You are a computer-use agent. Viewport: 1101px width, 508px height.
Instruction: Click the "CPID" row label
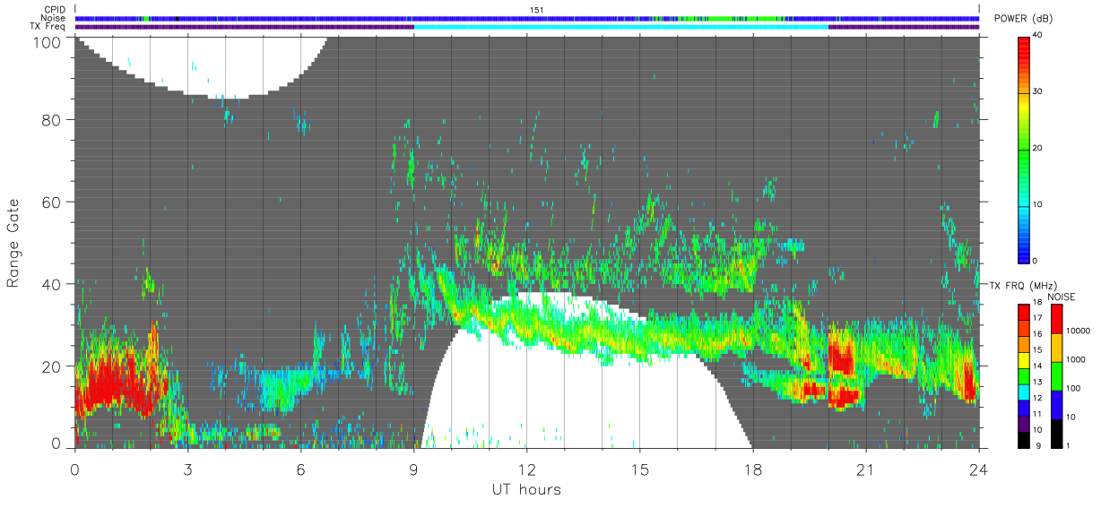click(x=55, y=10)
